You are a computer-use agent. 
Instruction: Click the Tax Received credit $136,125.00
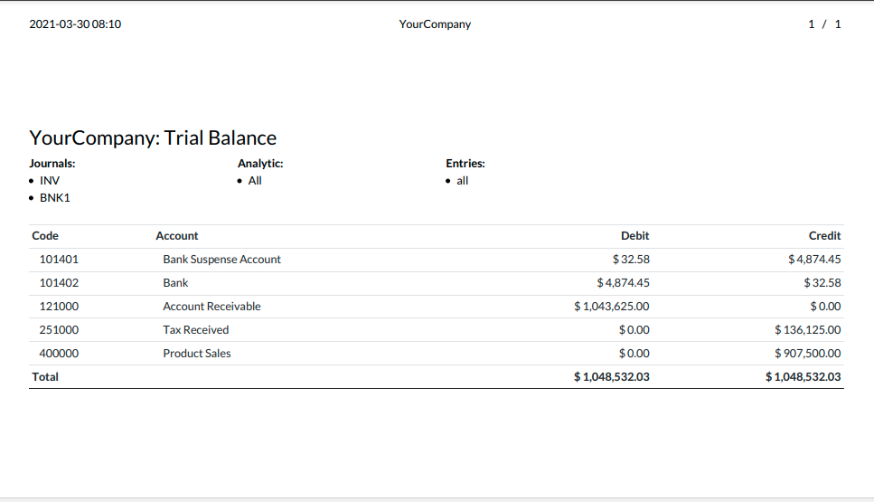click(x=807, y=329)
